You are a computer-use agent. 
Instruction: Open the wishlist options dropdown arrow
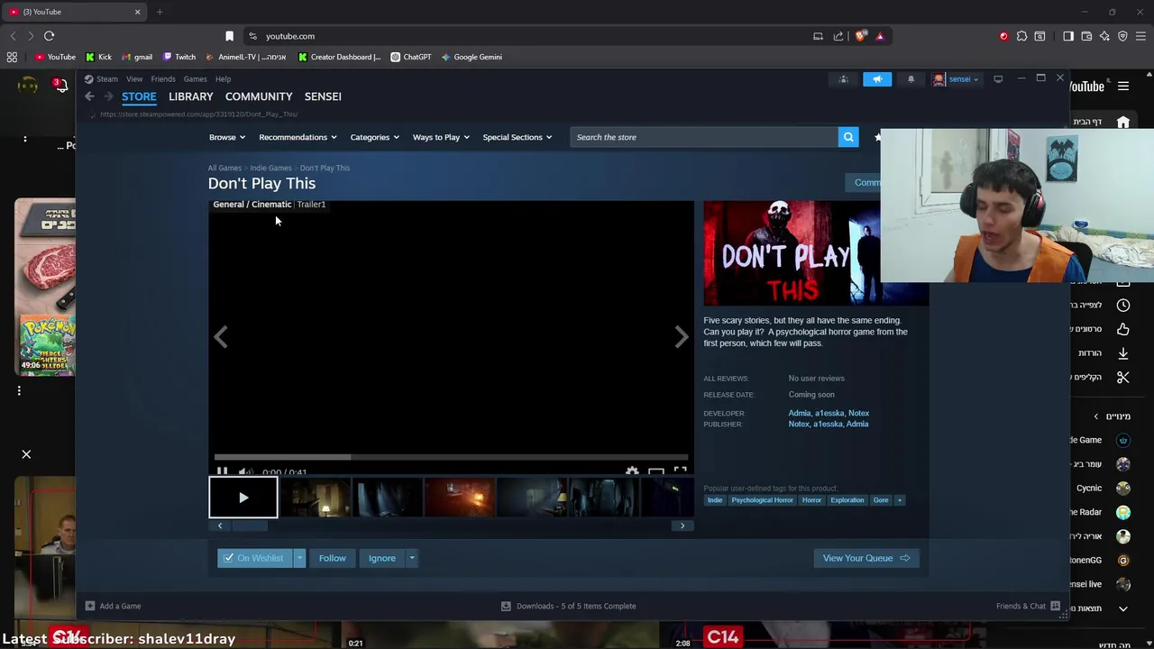299,558
